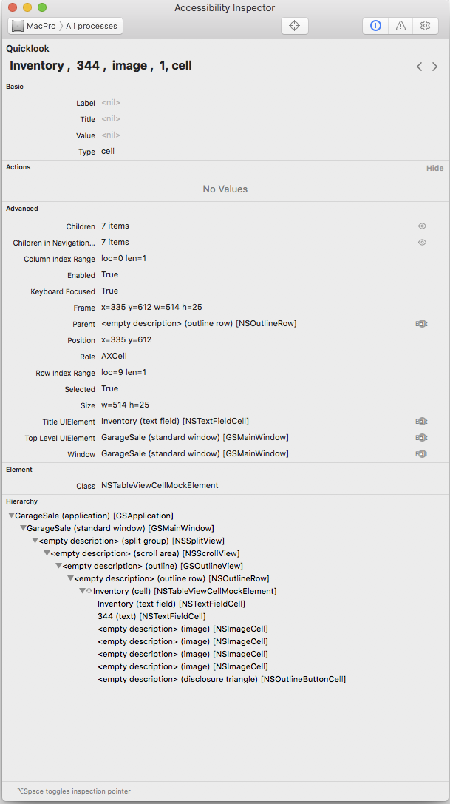This screenshot has height=804, width=450.
Task: Click the inspection pointer crosshair button
Action: [x=294, y=25]
